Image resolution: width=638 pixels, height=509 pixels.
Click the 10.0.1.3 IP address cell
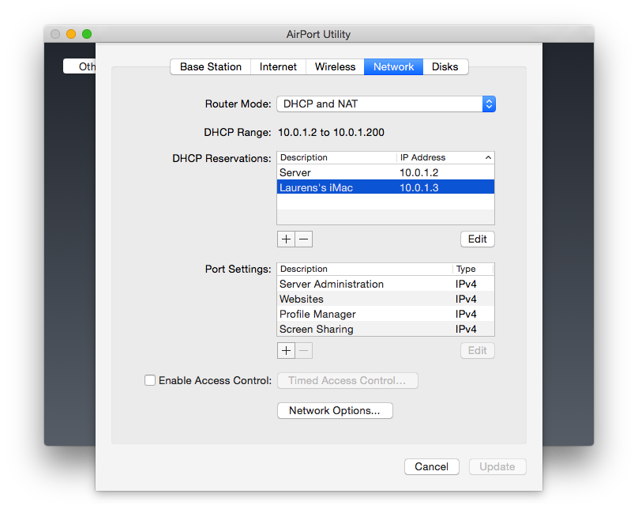pos(418,188)
